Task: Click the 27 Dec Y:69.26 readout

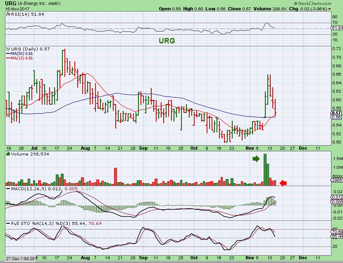Action: coord(20,258)
